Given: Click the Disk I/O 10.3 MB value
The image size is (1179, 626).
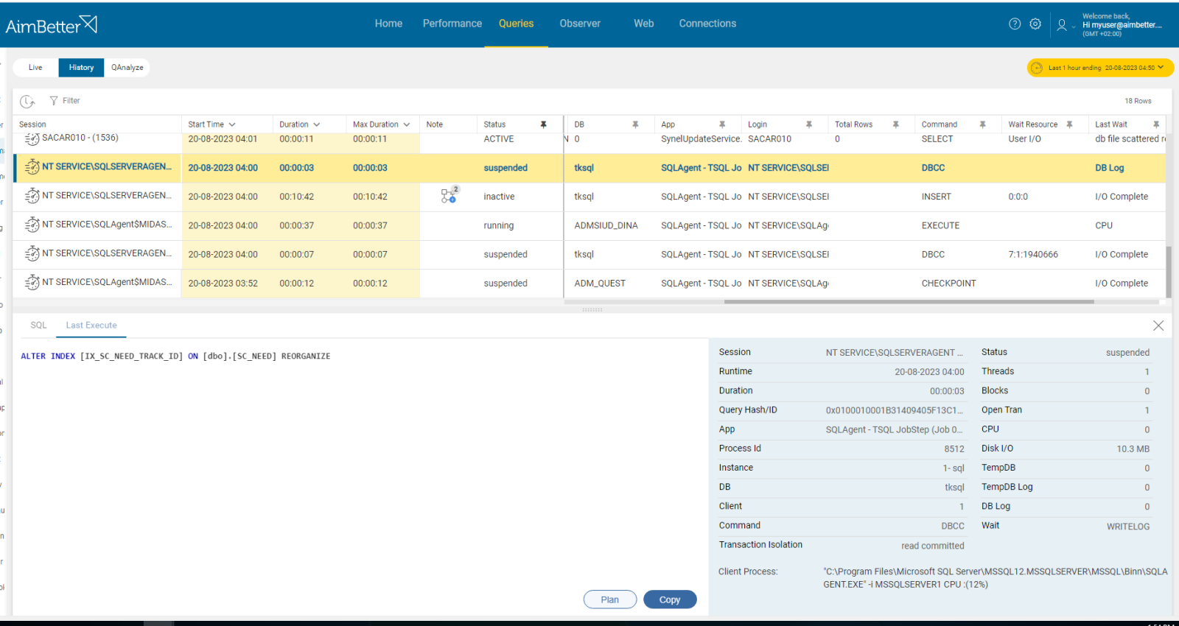Looking at the screenshot, I should point(1133,449).
